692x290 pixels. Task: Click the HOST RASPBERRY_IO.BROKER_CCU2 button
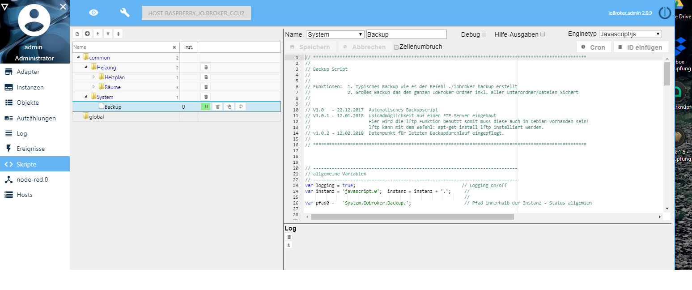tap(196, 13)
